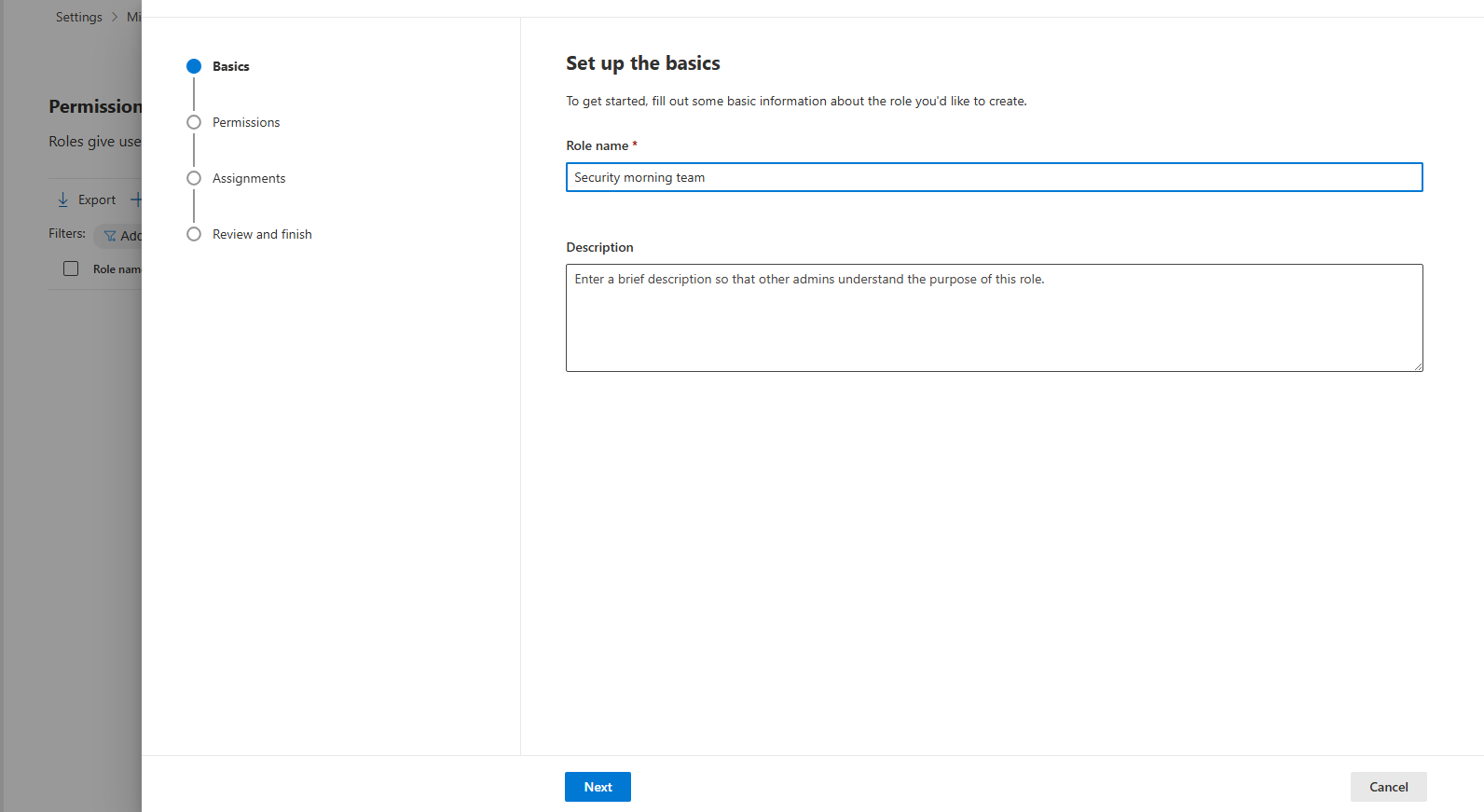
Task: Click the truncated breadcrumb after Settings
Action: 134,17
